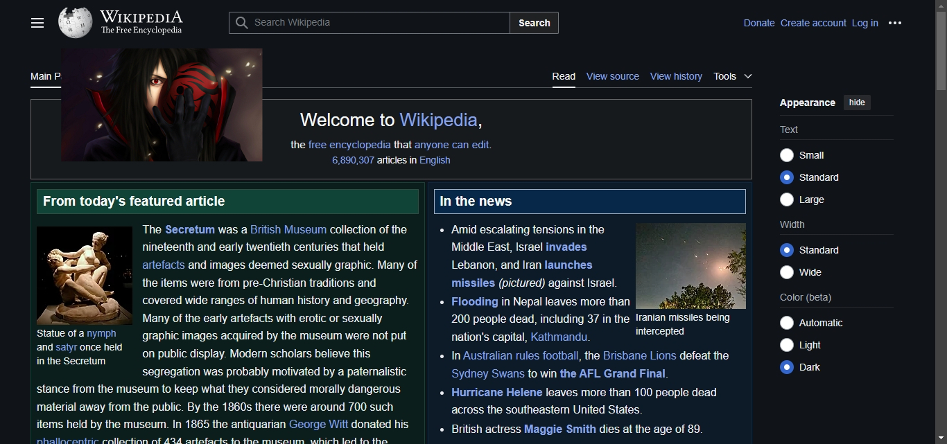Open the View history tab
The image size is (947, 444).
(676, 76)
